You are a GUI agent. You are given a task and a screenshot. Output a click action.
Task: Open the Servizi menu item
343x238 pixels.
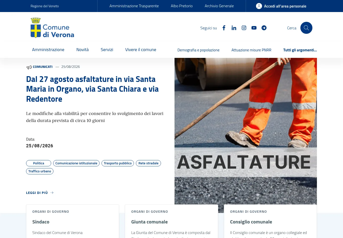click(x=107, y=50)
